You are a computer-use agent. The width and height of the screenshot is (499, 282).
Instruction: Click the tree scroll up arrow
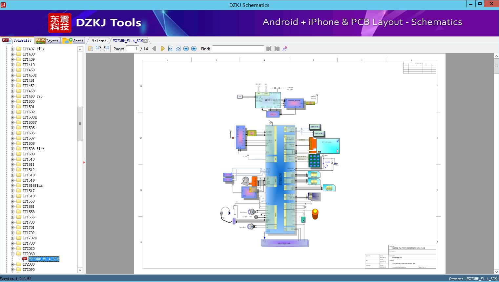point(80,49)
